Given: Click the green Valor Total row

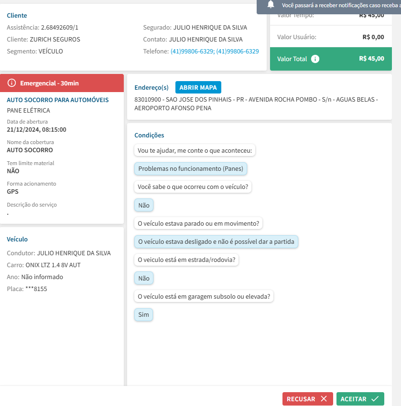Looking at the screenshot, I should [330, 59].
